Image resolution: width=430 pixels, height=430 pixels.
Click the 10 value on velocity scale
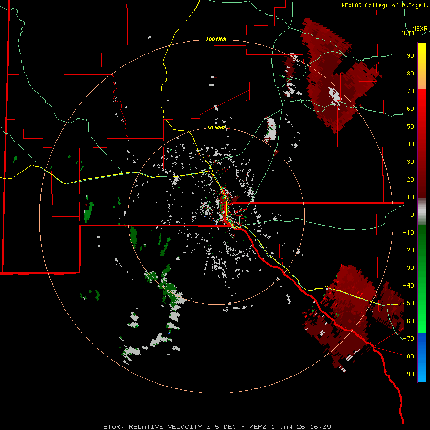point(410,197)
